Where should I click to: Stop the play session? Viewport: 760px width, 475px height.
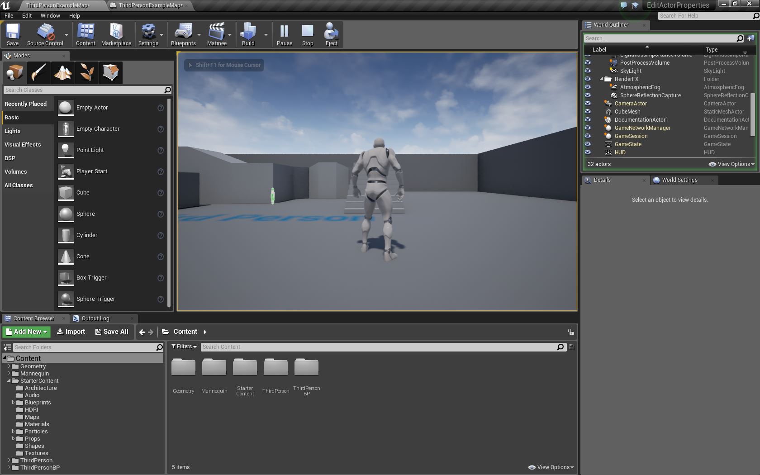(308, 34)
